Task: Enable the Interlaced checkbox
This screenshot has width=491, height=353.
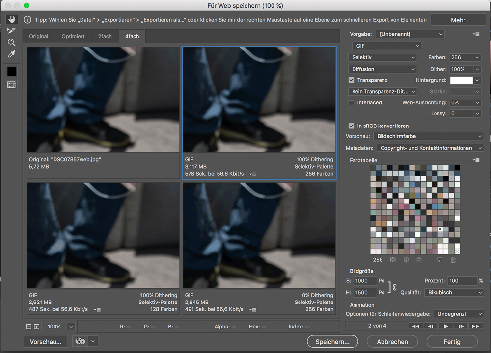Action: pyautogui.click(x=352, y=102)
